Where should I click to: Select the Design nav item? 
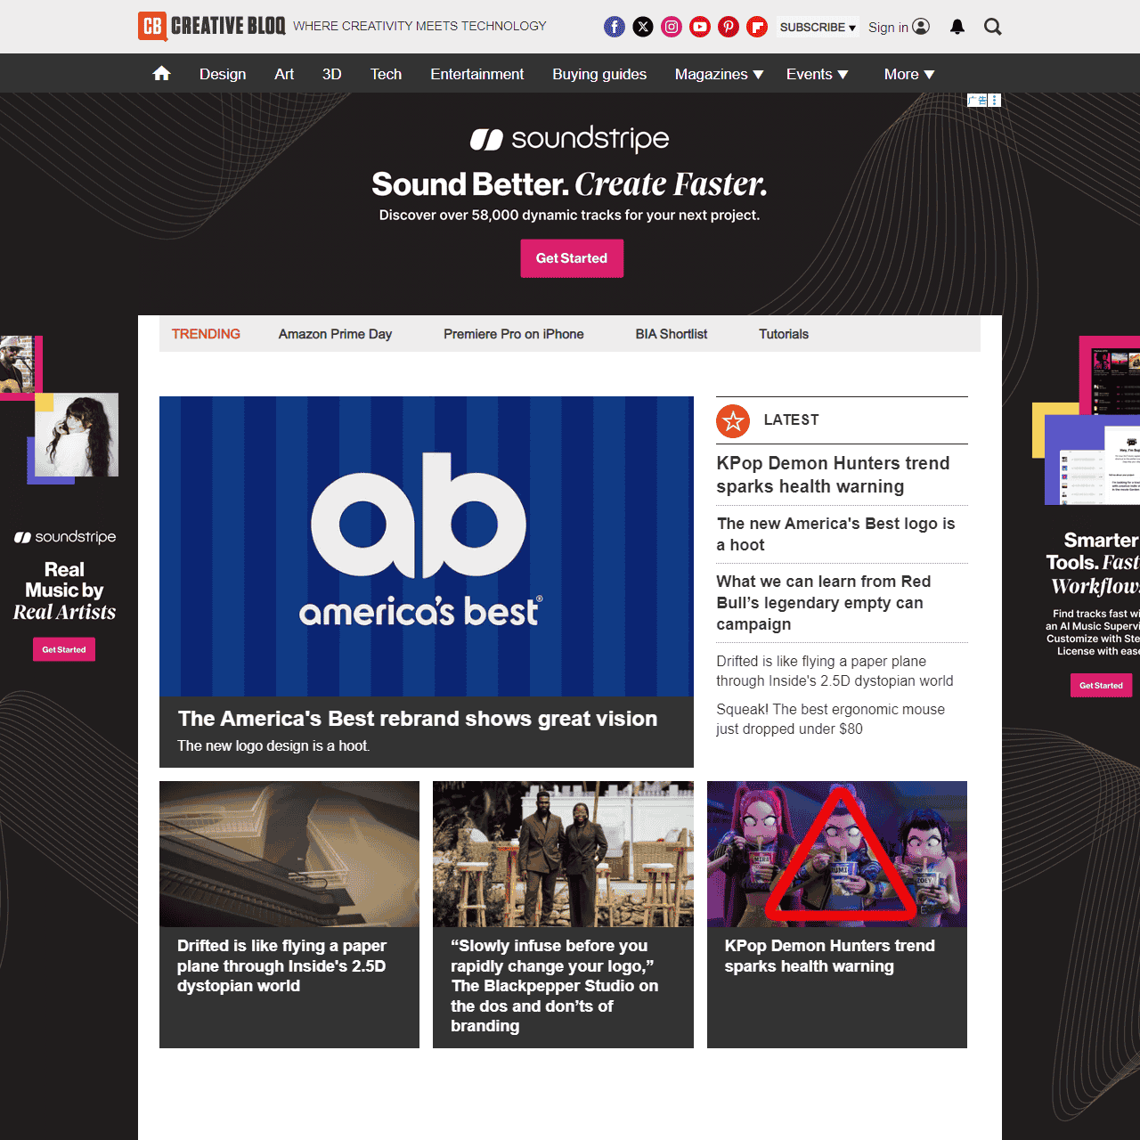pyautogui.click(x=223, y=74)
